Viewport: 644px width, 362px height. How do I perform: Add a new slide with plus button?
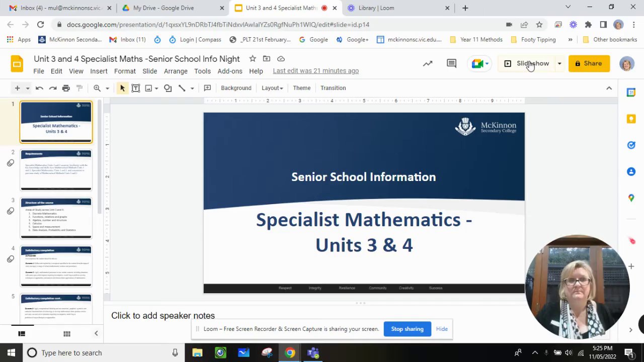pyautogui.click(x=17, y=88)
